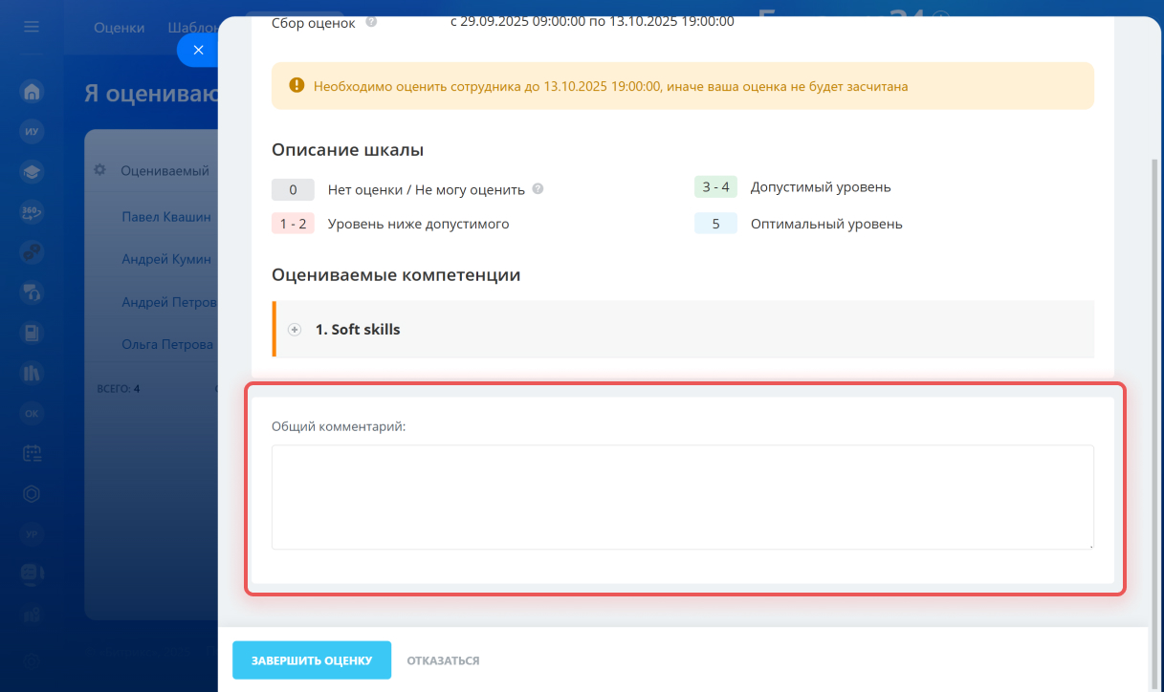Select Андрей Кумин in the list
Viewport: 1164px width, 692px height.
(165, 259)
